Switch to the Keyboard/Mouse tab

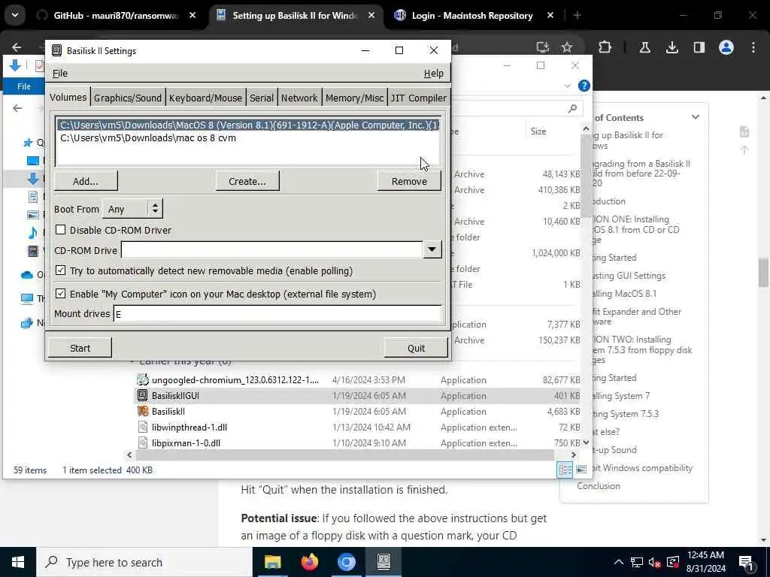pyautogui.click(x=205, y=98)
